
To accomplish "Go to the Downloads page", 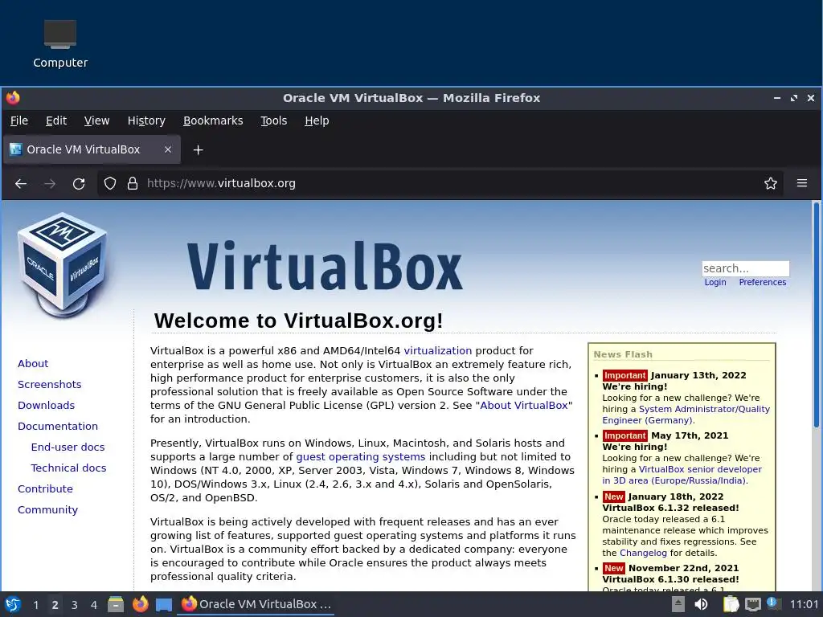I will (46, 406).
